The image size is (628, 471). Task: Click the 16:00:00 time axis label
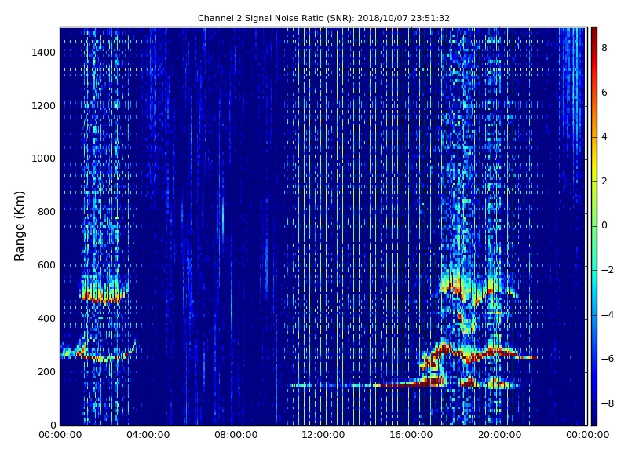411,435
